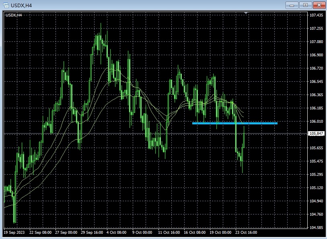Click the USDX chart window icon
The width and height of the screenshot is (327, 239).
click(6, 5)
